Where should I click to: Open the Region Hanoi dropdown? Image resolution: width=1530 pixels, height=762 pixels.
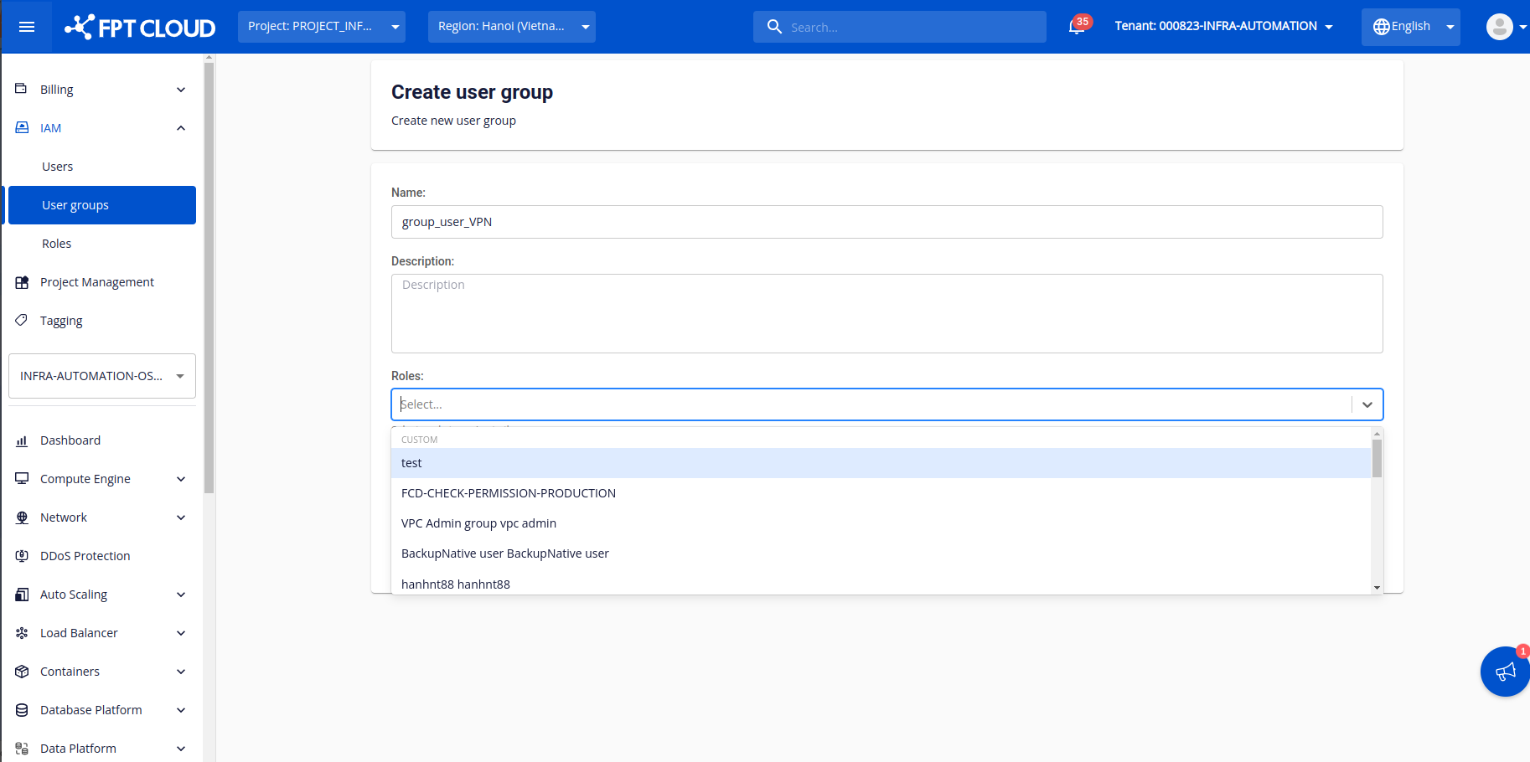pyautogui.click(x=512, y=27)
